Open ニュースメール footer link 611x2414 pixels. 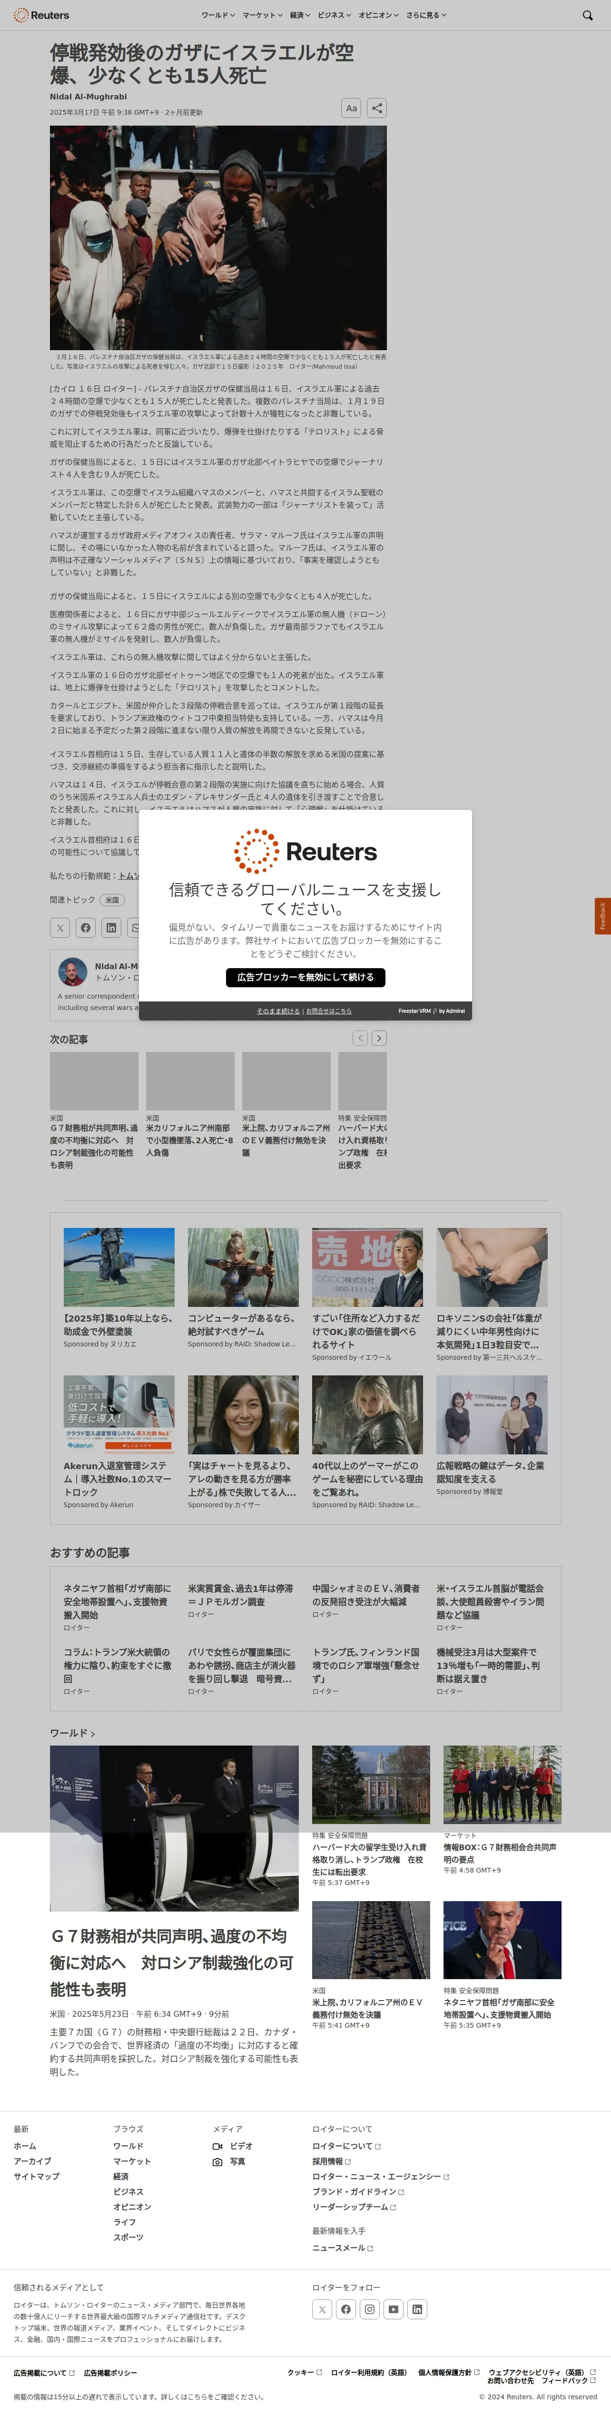343,2247
